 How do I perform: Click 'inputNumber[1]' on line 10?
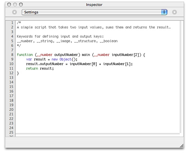(117, 64)
